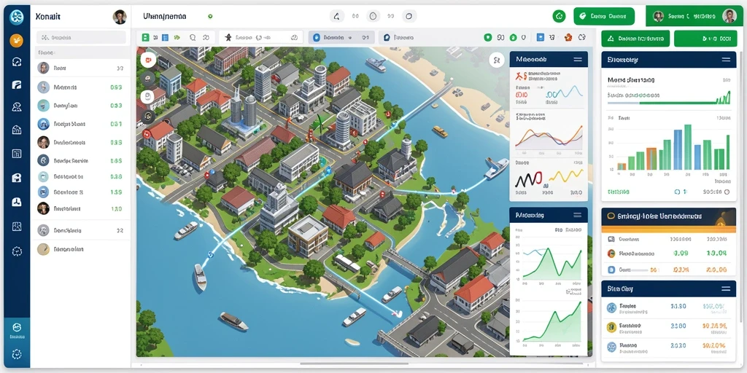Open hamburger menu of the bottom-right list panel
The height and width of the screenshot is (373, 747).
726,288
